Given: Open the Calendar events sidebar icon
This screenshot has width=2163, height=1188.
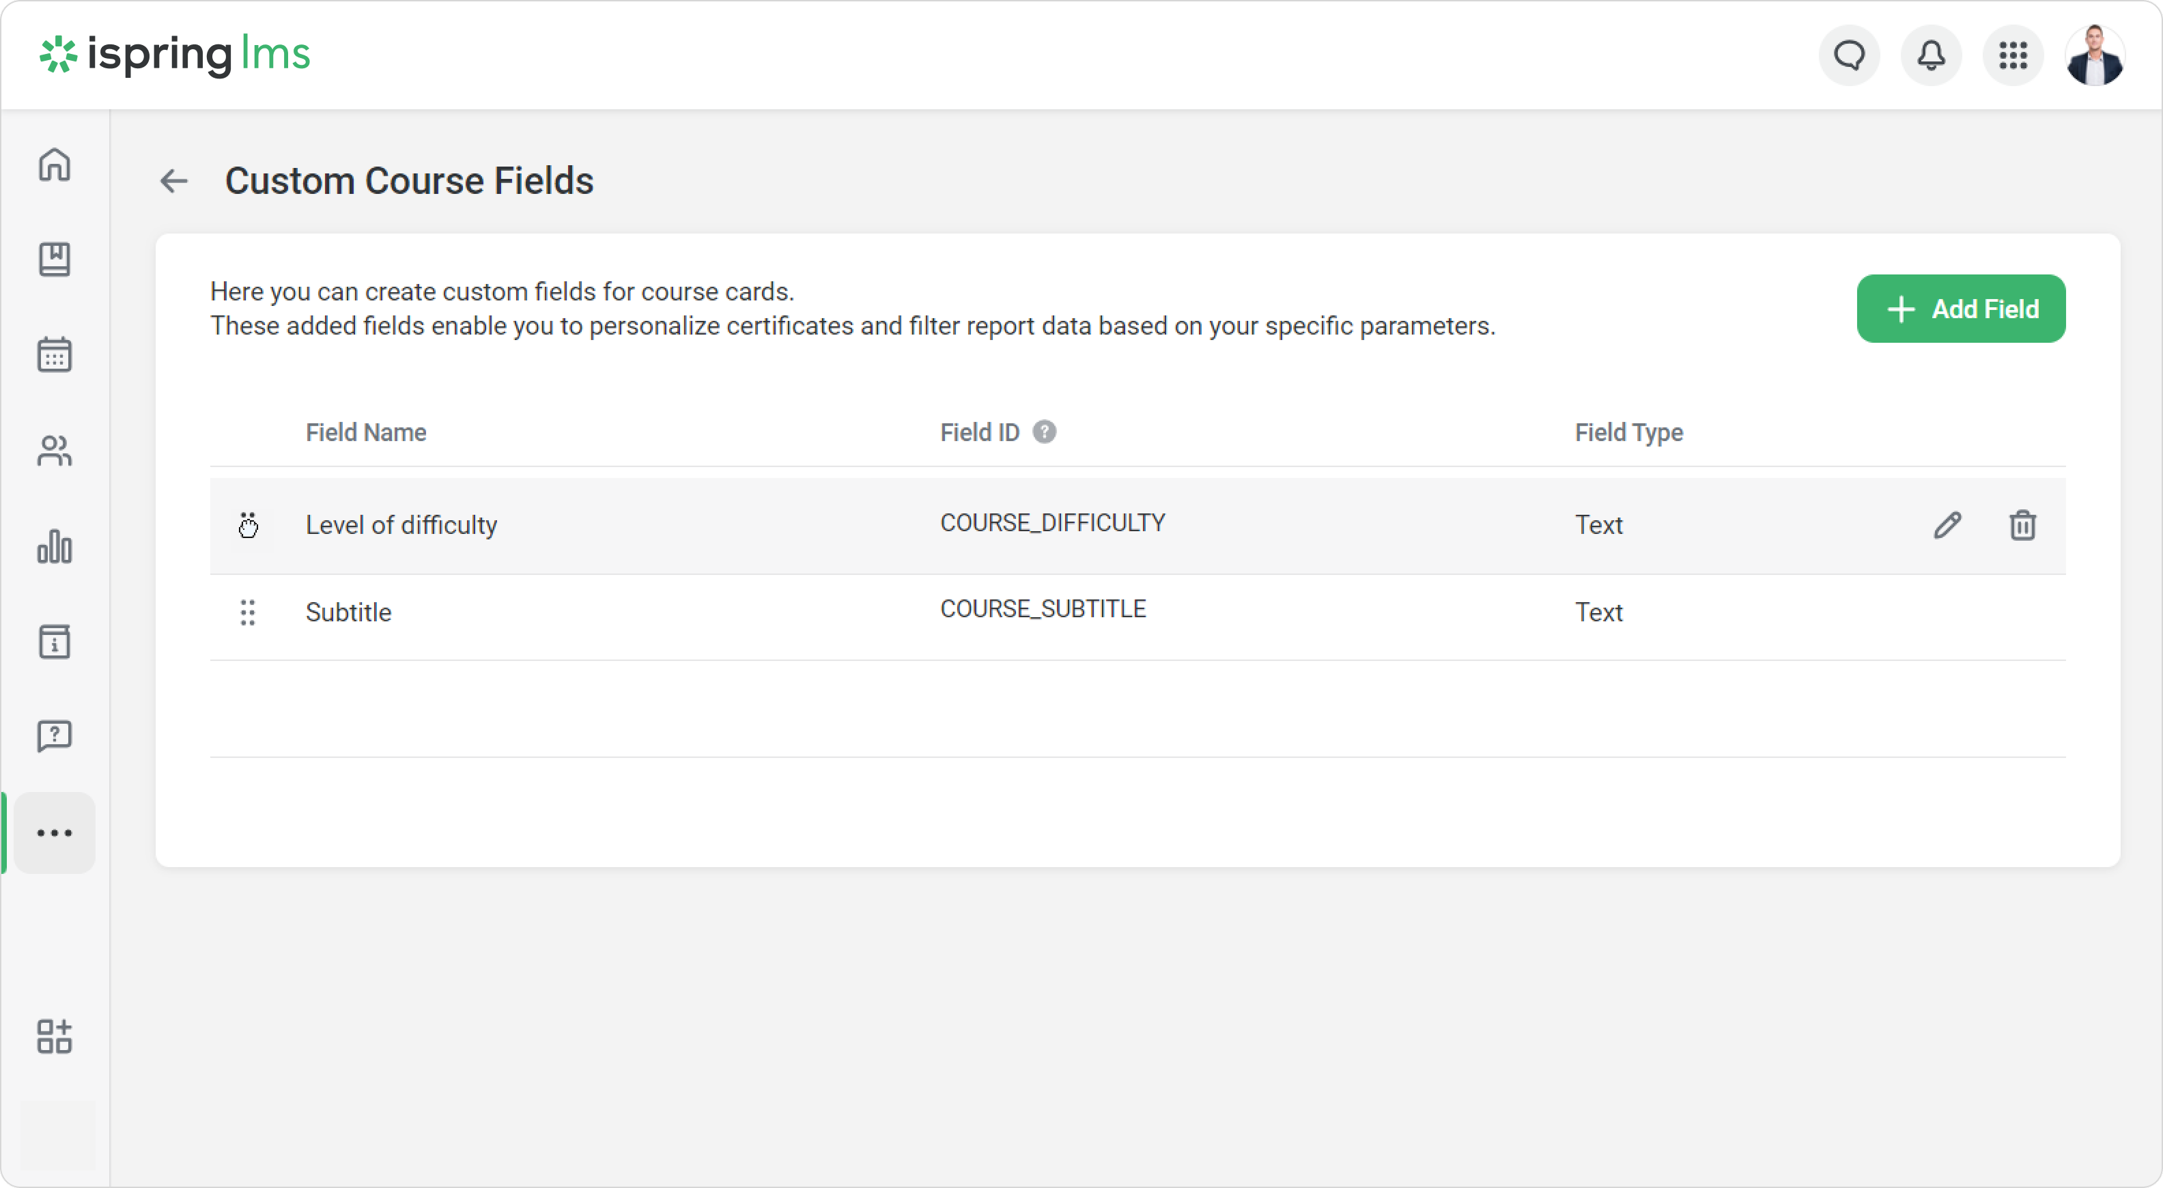Looking at the screenshot, I should coord(55,355).
